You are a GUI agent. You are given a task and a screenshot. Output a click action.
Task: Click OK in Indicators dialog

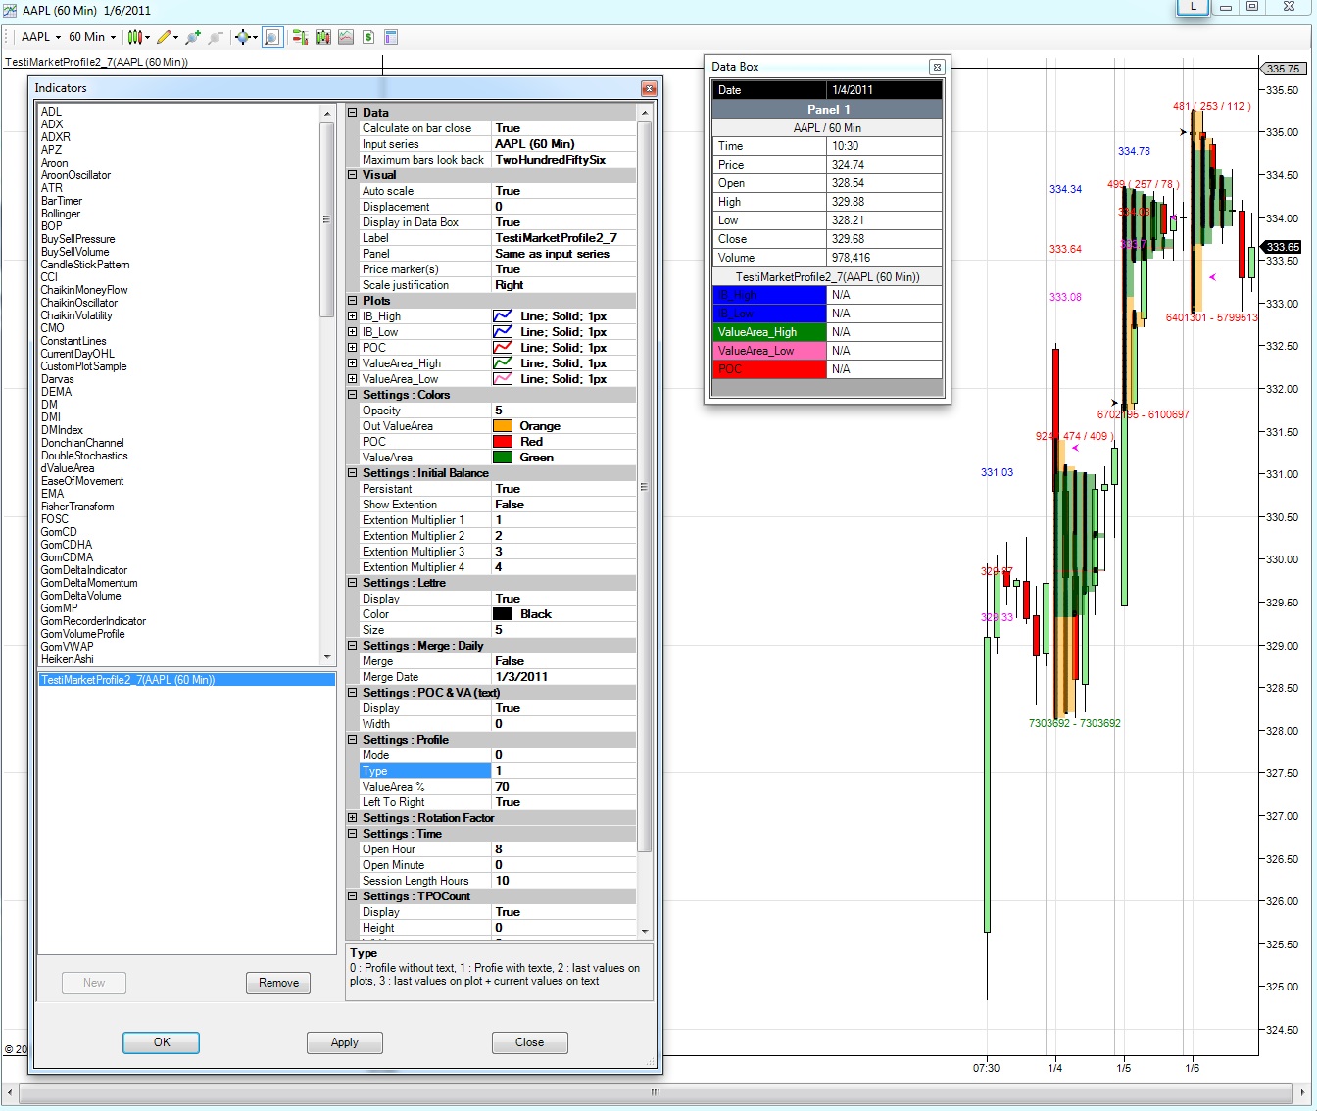(162, 1042)
